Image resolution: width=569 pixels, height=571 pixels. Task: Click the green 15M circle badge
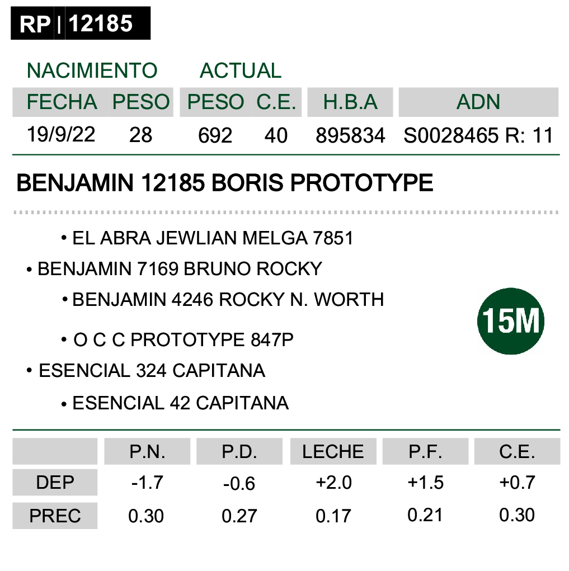pyautogui.click(x=510, y=321)
